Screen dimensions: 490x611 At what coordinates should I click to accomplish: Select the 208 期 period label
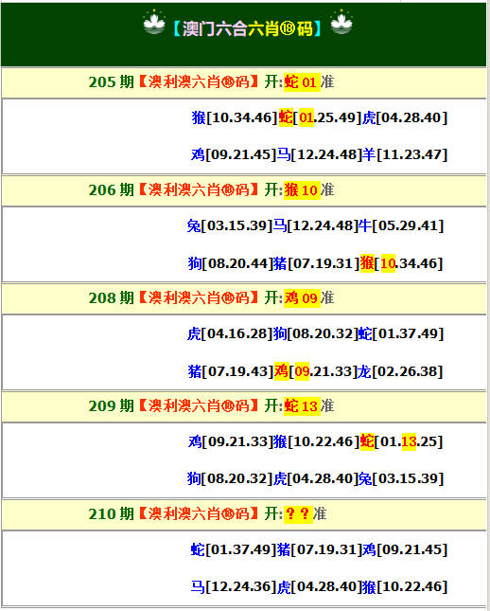click(x=112, y=298)
